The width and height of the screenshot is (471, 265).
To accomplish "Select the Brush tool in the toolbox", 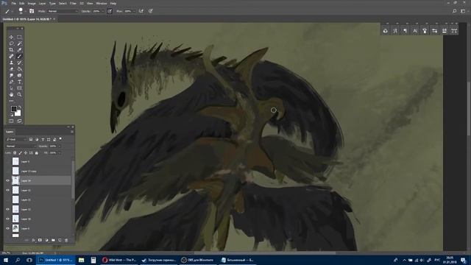I will tap(19, 56).
